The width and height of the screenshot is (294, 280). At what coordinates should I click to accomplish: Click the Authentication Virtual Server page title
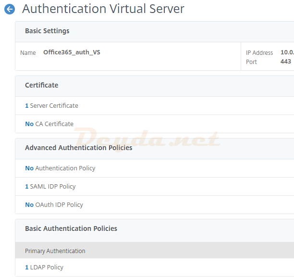tap(103, 9)
